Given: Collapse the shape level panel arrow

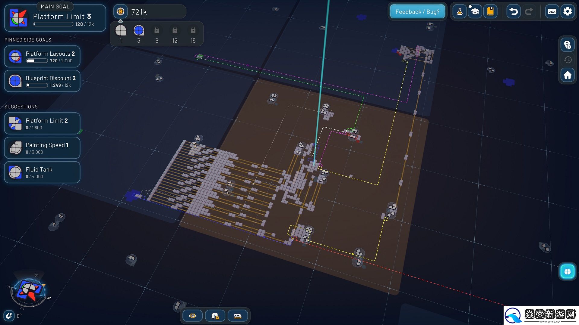Looking at the screenshot, I should [x=120, y=21].
